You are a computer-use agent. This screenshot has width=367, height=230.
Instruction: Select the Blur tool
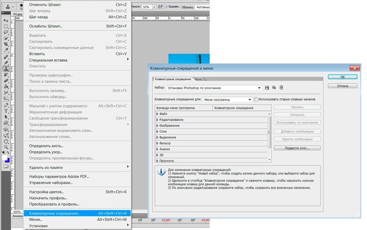[6, 92]
